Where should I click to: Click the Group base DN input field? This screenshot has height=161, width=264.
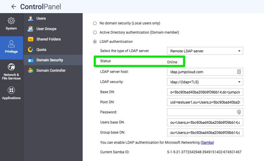click(205, 132)
